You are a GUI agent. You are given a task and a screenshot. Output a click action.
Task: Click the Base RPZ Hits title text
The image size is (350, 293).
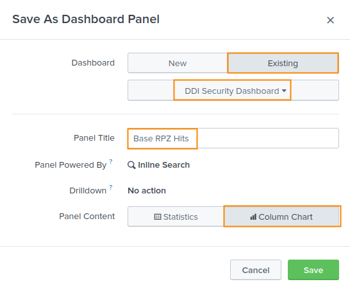pyautogui.click(x=161, y=138)
